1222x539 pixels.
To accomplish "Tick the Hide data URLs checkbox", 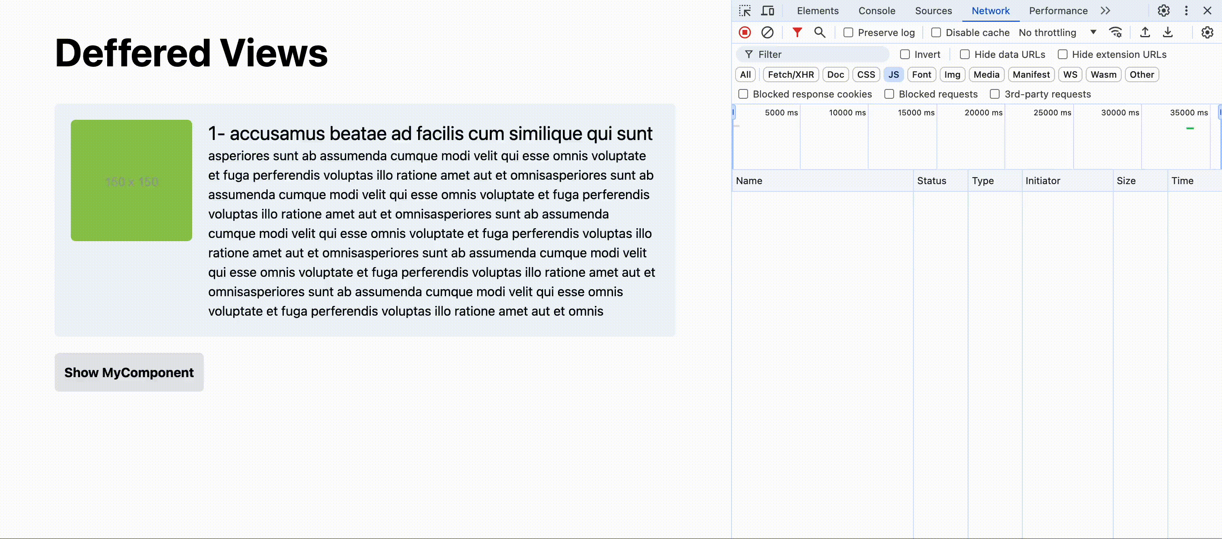I will [x=964, y=55].
